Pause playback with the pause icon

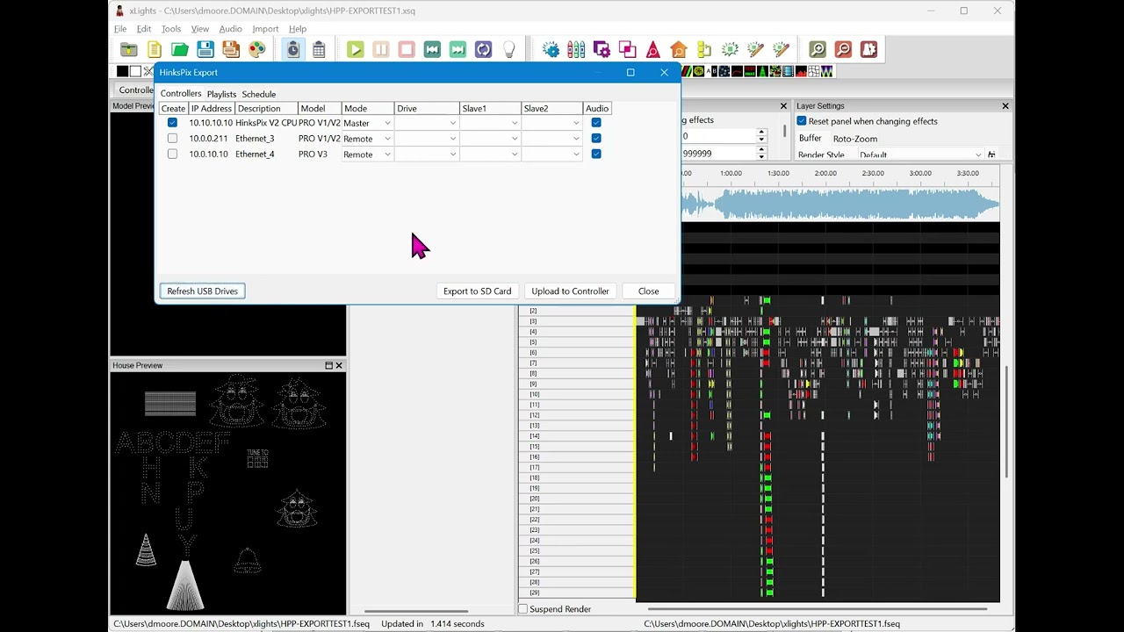tap(380, 50)
